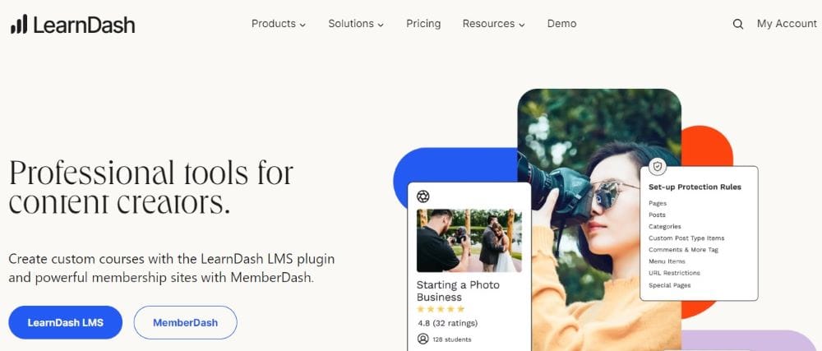Screen dimensions: 822x351
Task: Click the five-star rating row
Action: click(x=441, y=309)
